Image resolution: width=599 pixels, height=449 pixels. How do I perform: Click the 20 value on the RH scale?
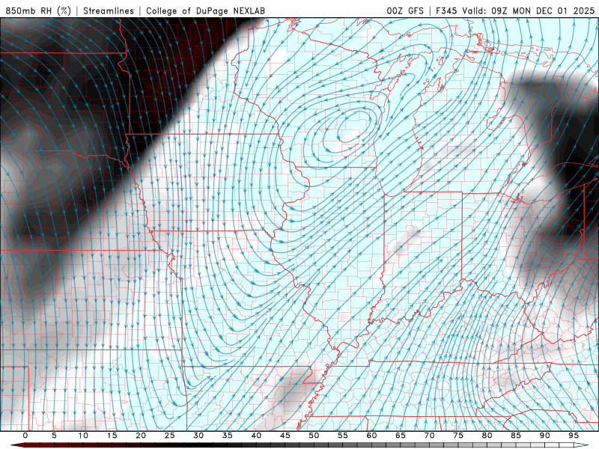click(x=141, y=436)
